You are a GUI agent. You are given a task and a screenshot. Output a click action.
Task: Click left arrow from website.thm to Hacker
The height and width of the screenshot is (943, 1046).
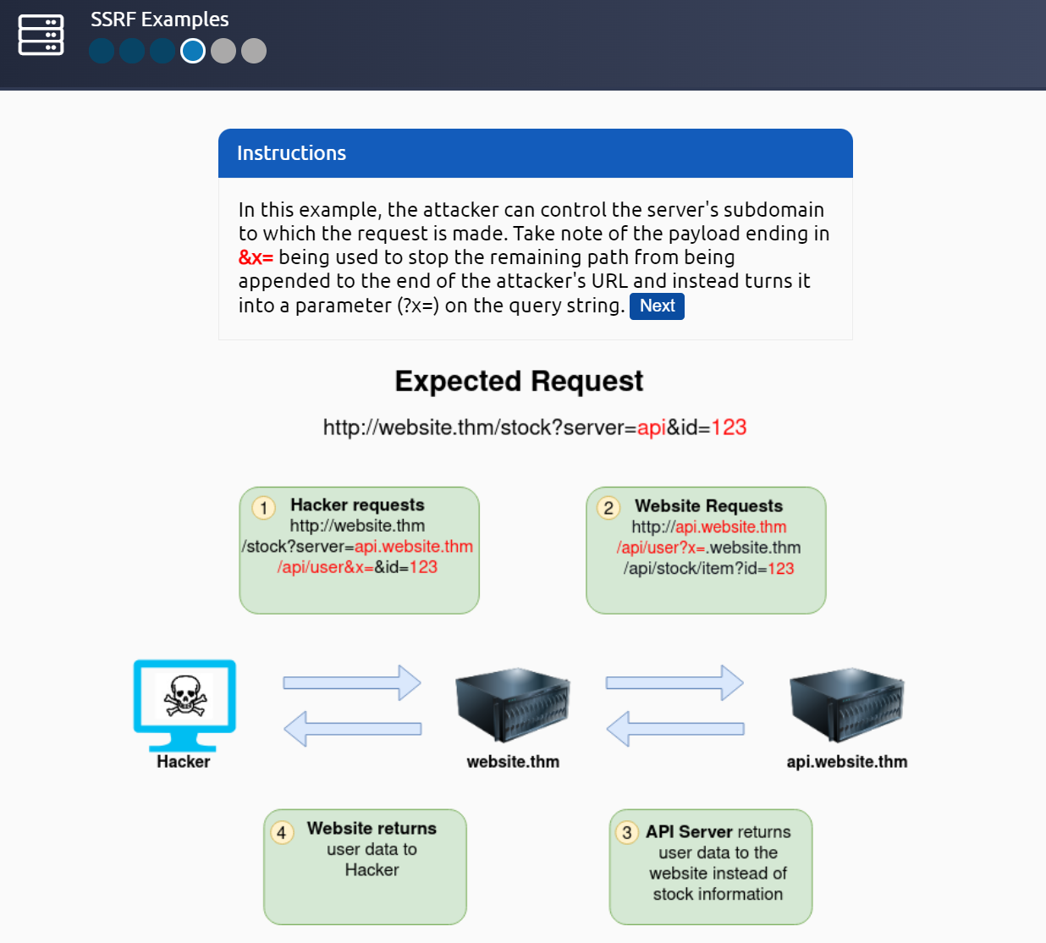tap(352, 728)
